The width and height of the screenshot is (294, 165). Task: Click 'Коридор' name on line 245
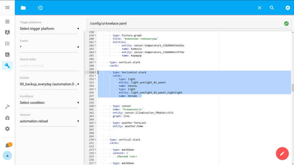(136, 56)
